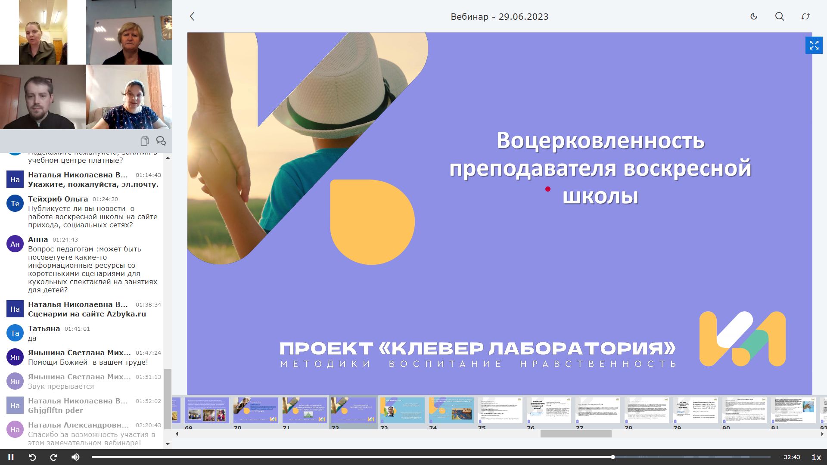Click the bottom-right woman's video tile
Image resolution: width=827 pixels, height=465 pixels.
point(129,97)
